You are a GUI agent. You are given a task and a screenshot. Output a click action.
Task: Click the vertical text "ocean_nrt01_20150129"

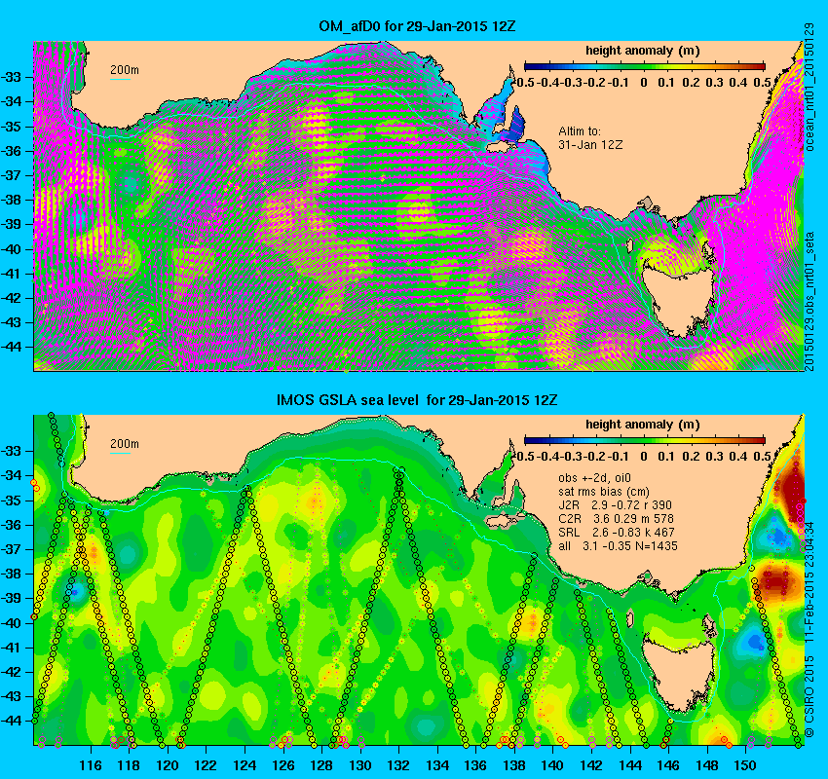tap(809, 87)
